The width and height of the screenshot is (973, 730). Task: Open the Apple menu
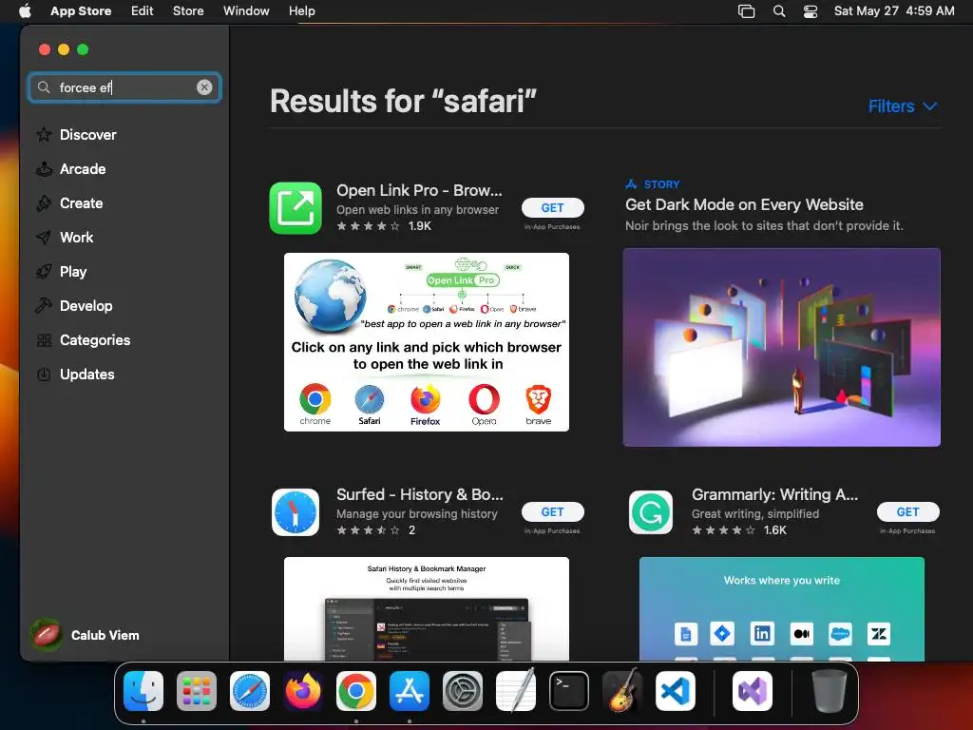point(25,10)
